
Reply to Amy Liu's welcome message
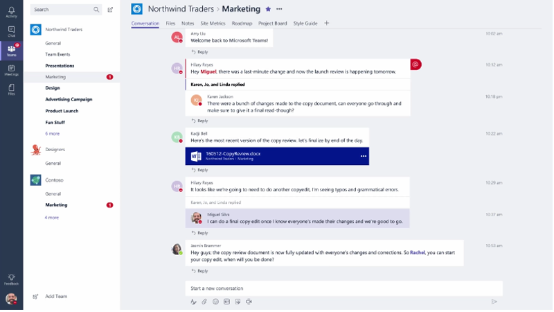[199, 52]
